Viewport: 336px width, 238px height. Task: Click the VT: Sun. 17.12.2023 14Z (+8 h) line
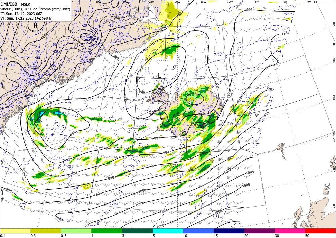[x=26, y=18]
